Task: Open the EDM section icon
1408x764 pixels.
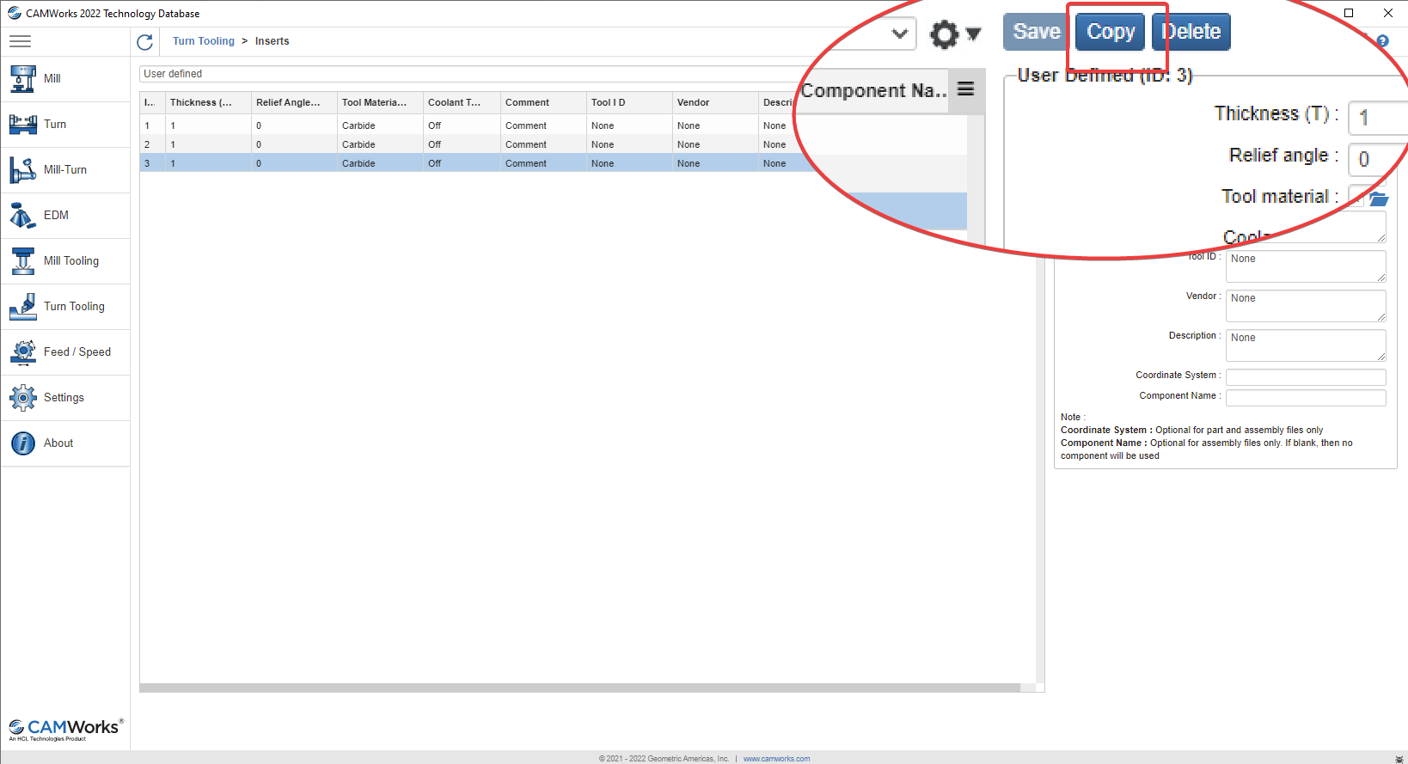Action: [23, 216]
